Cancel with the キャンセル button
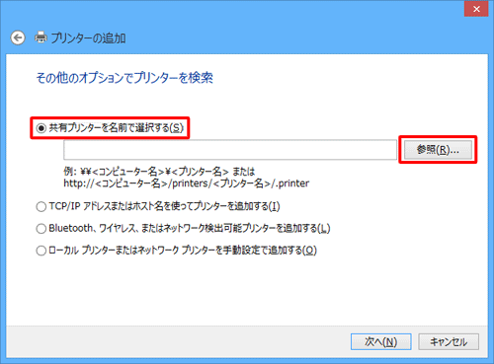 [449, 342]
